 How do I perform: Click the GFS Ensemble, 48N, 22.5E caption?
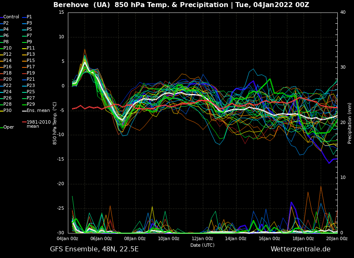click(x=94, y=249)
